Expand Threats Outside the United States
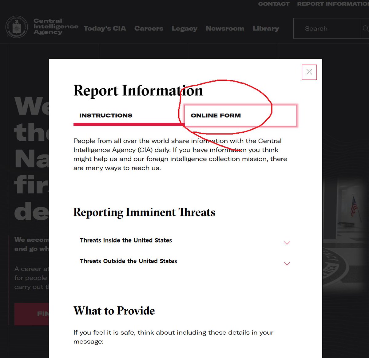The width and height of the screenshot is (369, 358). coord(287,263)
